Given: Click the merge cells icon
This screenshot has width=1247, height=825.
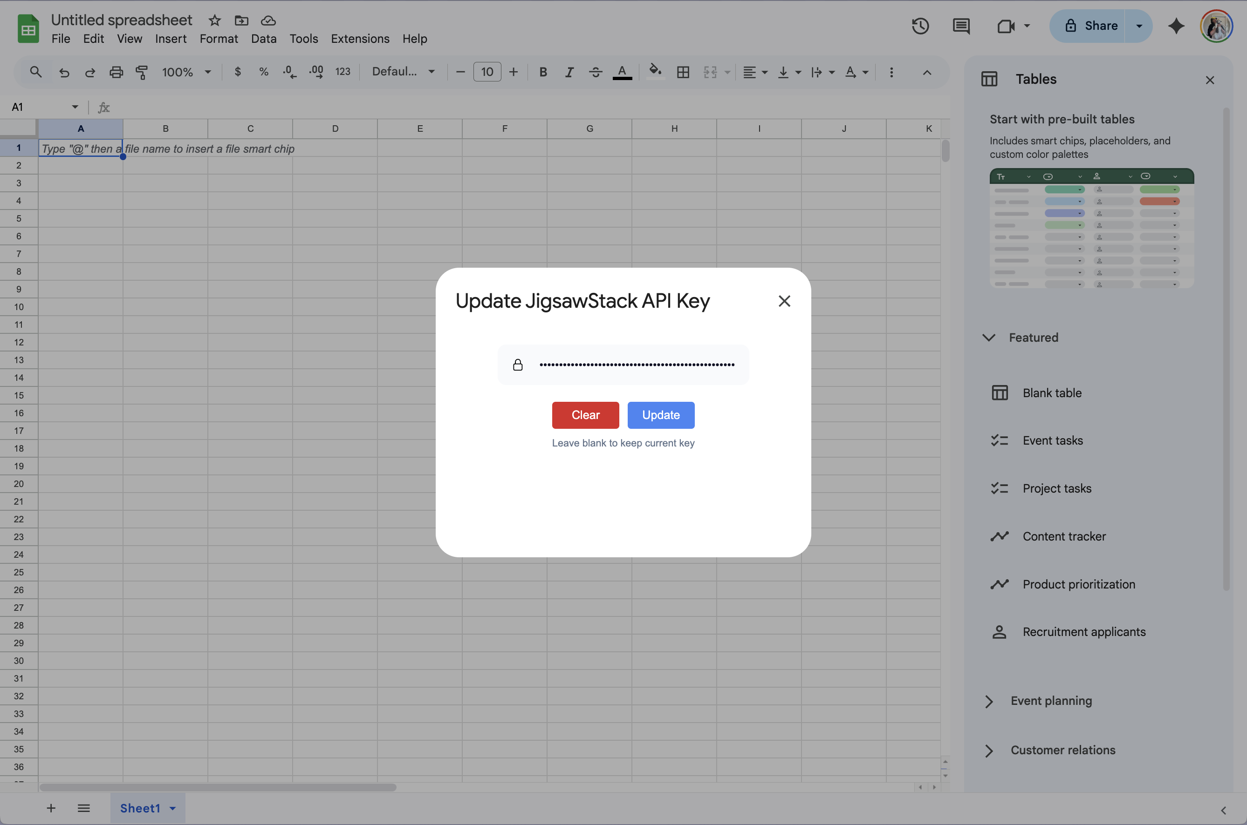Looking at the screenshot, I should (x=710, y=72).
